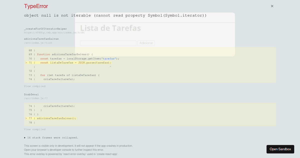The height and width of the screenshot is (158, 300).
Task: Click the tarefas string in line 70
Action: click(x=108, y=58)
